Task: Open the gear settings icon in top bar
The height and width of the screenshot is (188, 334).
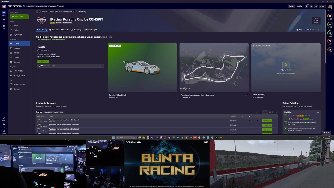Action: click(311, 6)
